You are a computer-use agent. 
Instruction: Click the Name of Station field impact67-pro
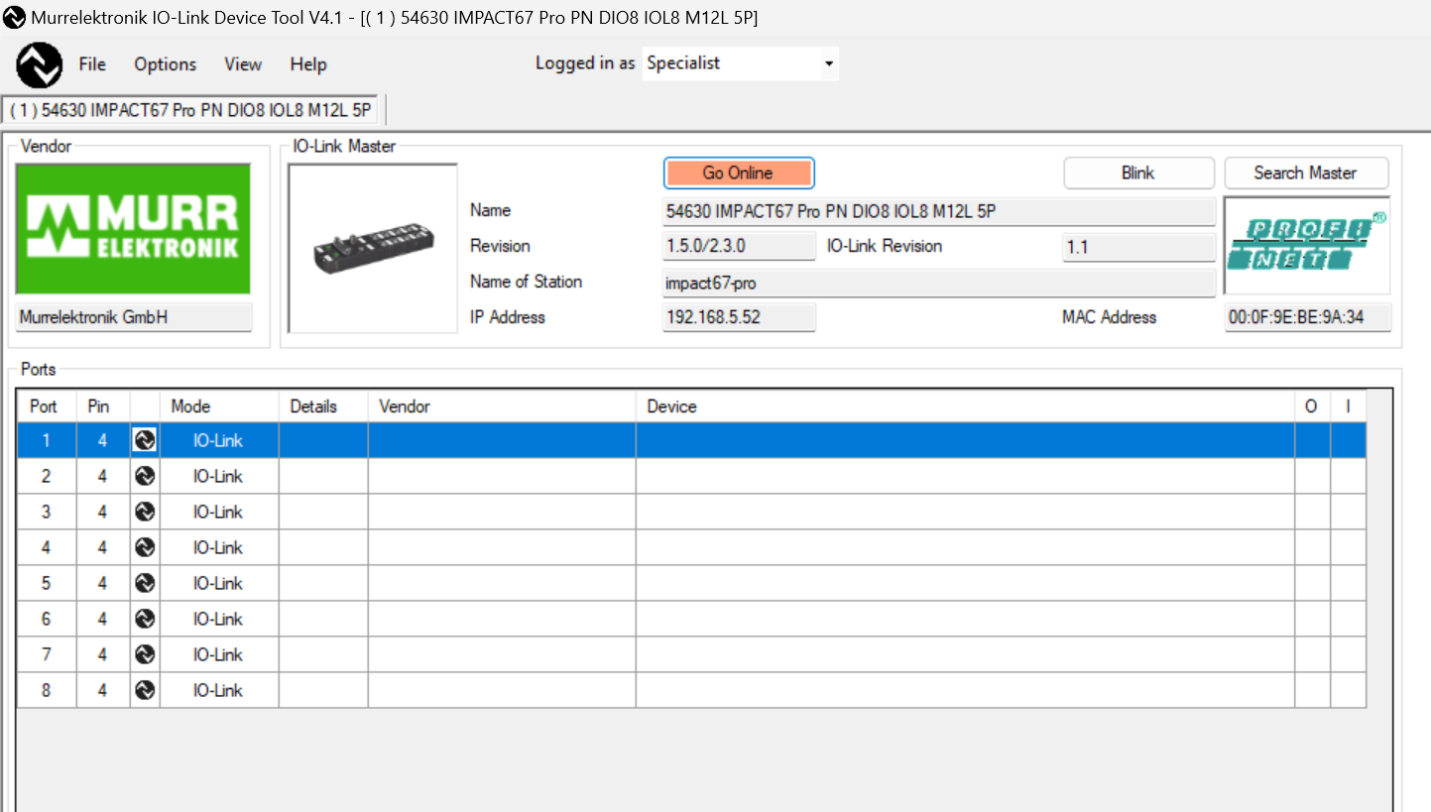tap(939, 283)
